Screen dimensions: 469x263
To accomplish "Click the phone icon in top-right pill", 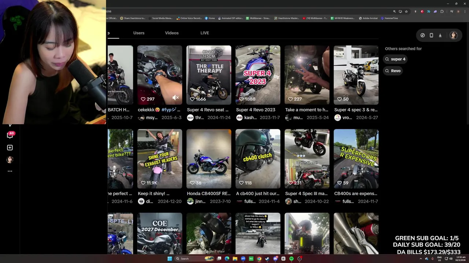I will point(431,35).
